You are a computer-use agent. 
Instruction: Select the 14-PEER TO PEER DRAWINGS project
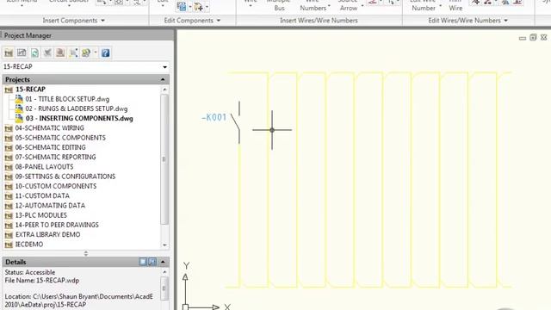[x=57, y=225]
